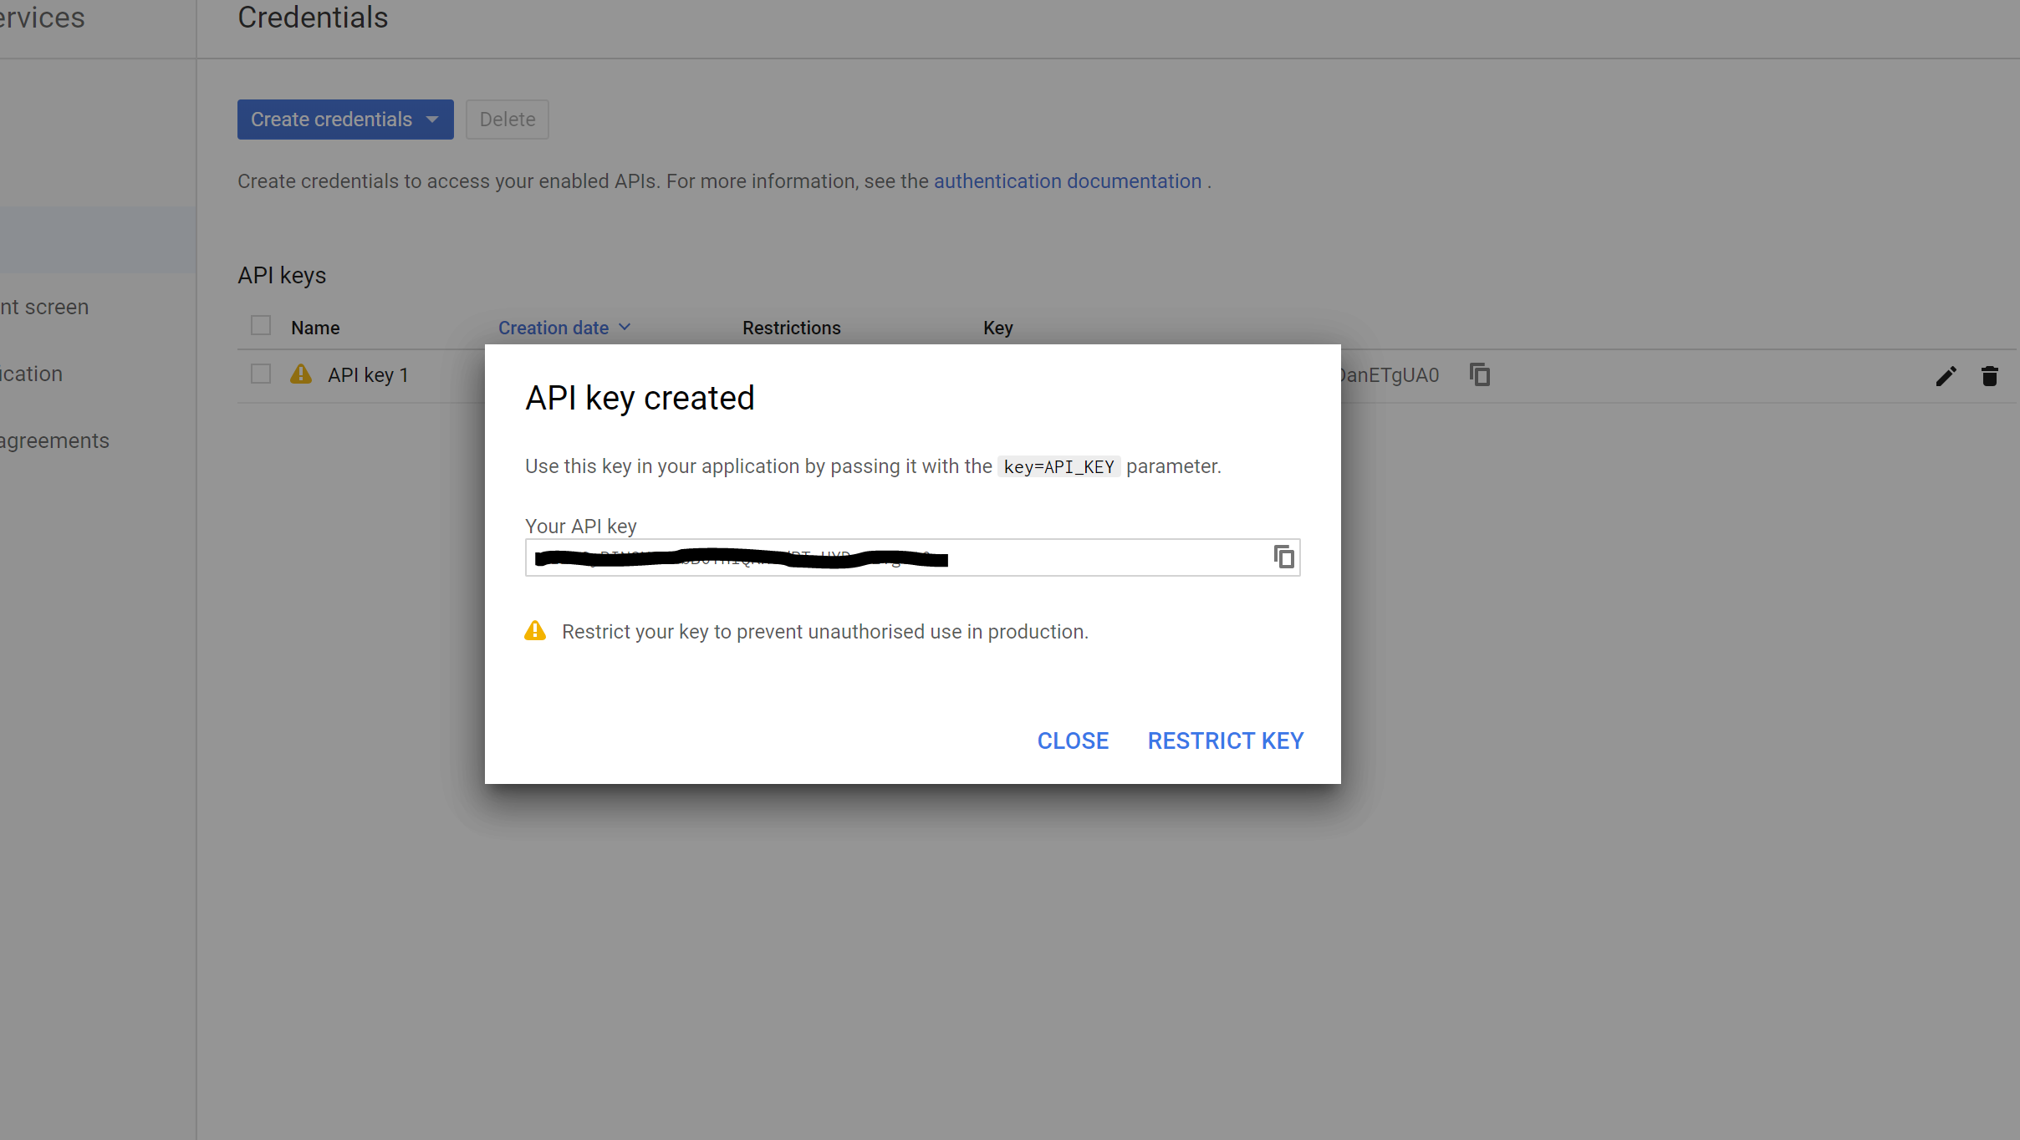Click the greyed Delete button
This screenshot has width=2020, height=1140.
pos(507,120)
